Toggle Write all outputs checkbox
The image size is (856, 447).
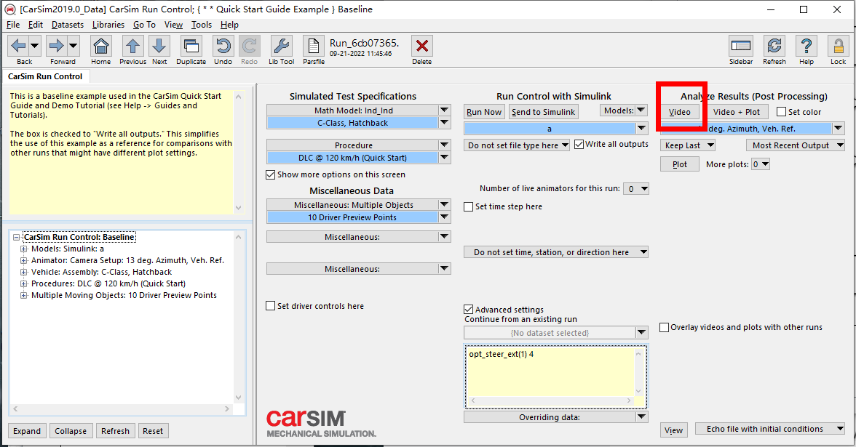point(579,145)
